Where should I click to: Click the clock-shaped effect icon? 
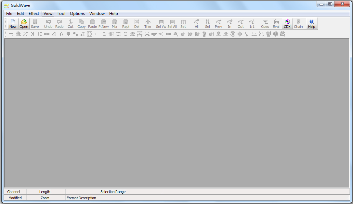pos(276,34)
